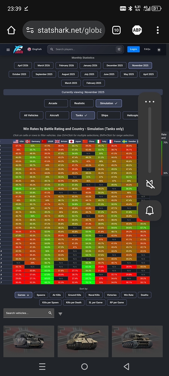Select the France flag column header
Image resolution: width=169 pixels, height=376 pixels.
pos(115,141)
